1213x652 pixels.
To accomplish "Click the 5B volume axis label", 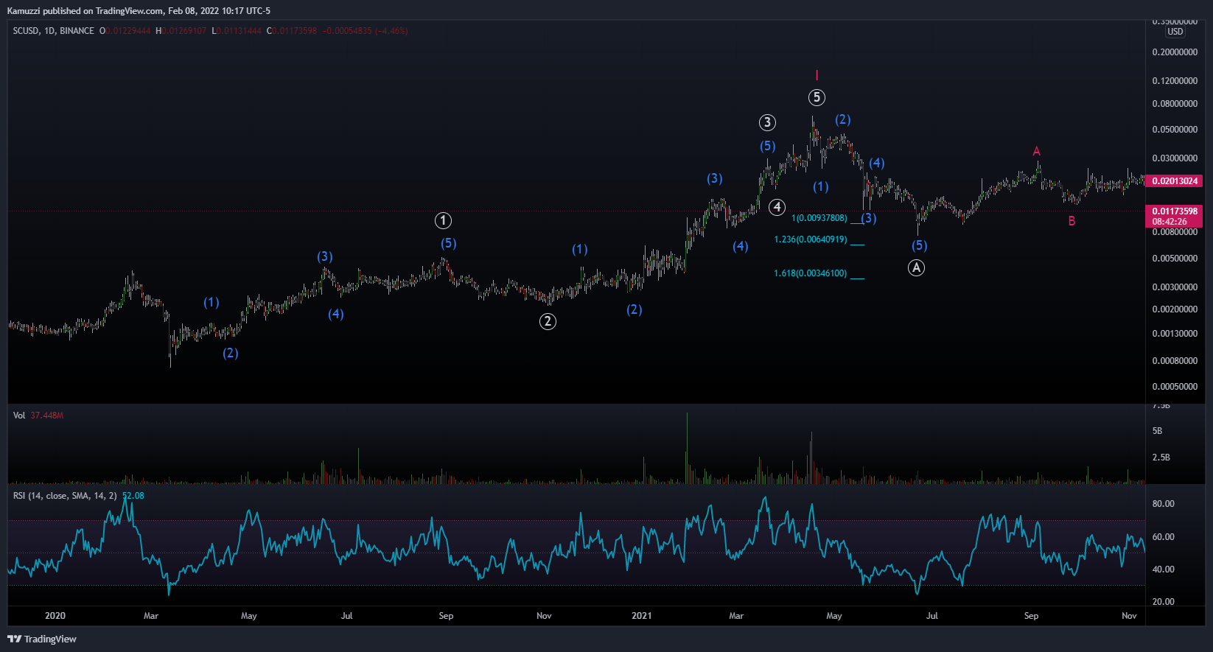I will tap(1157, 431).
